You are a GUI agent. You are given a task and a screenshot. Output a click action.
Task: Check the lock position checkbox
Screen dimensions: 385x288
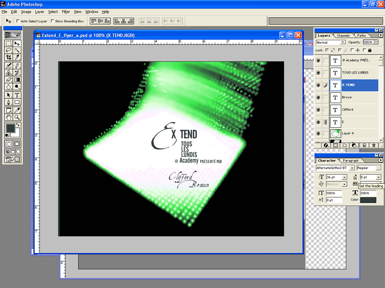(x=352, y=50)
